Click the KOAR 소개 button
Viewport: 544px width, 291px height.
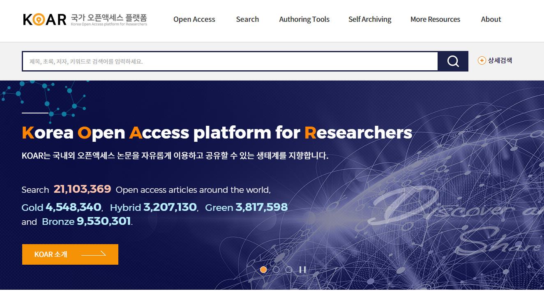70,254
